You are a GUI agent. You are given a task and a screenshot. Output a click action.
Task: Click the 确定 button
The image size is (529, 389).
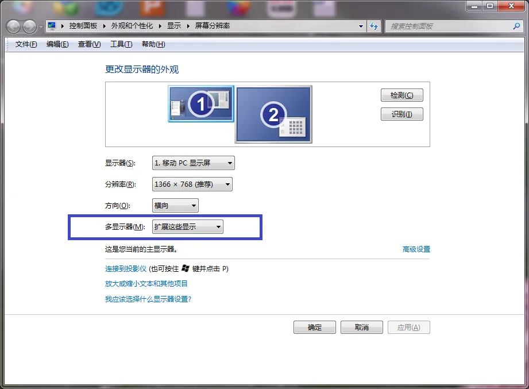click(x=314, y=328)
